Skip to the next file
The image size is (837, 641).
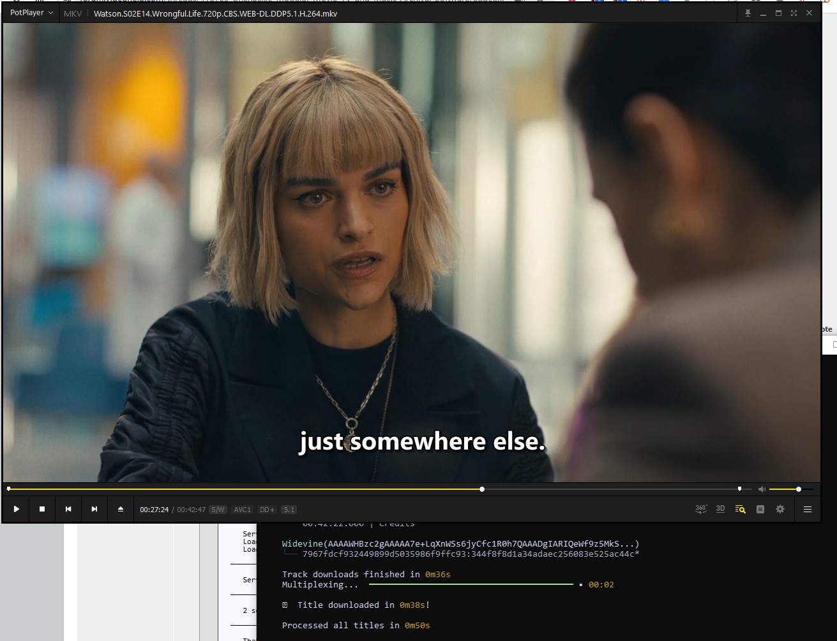click(94, 509)
